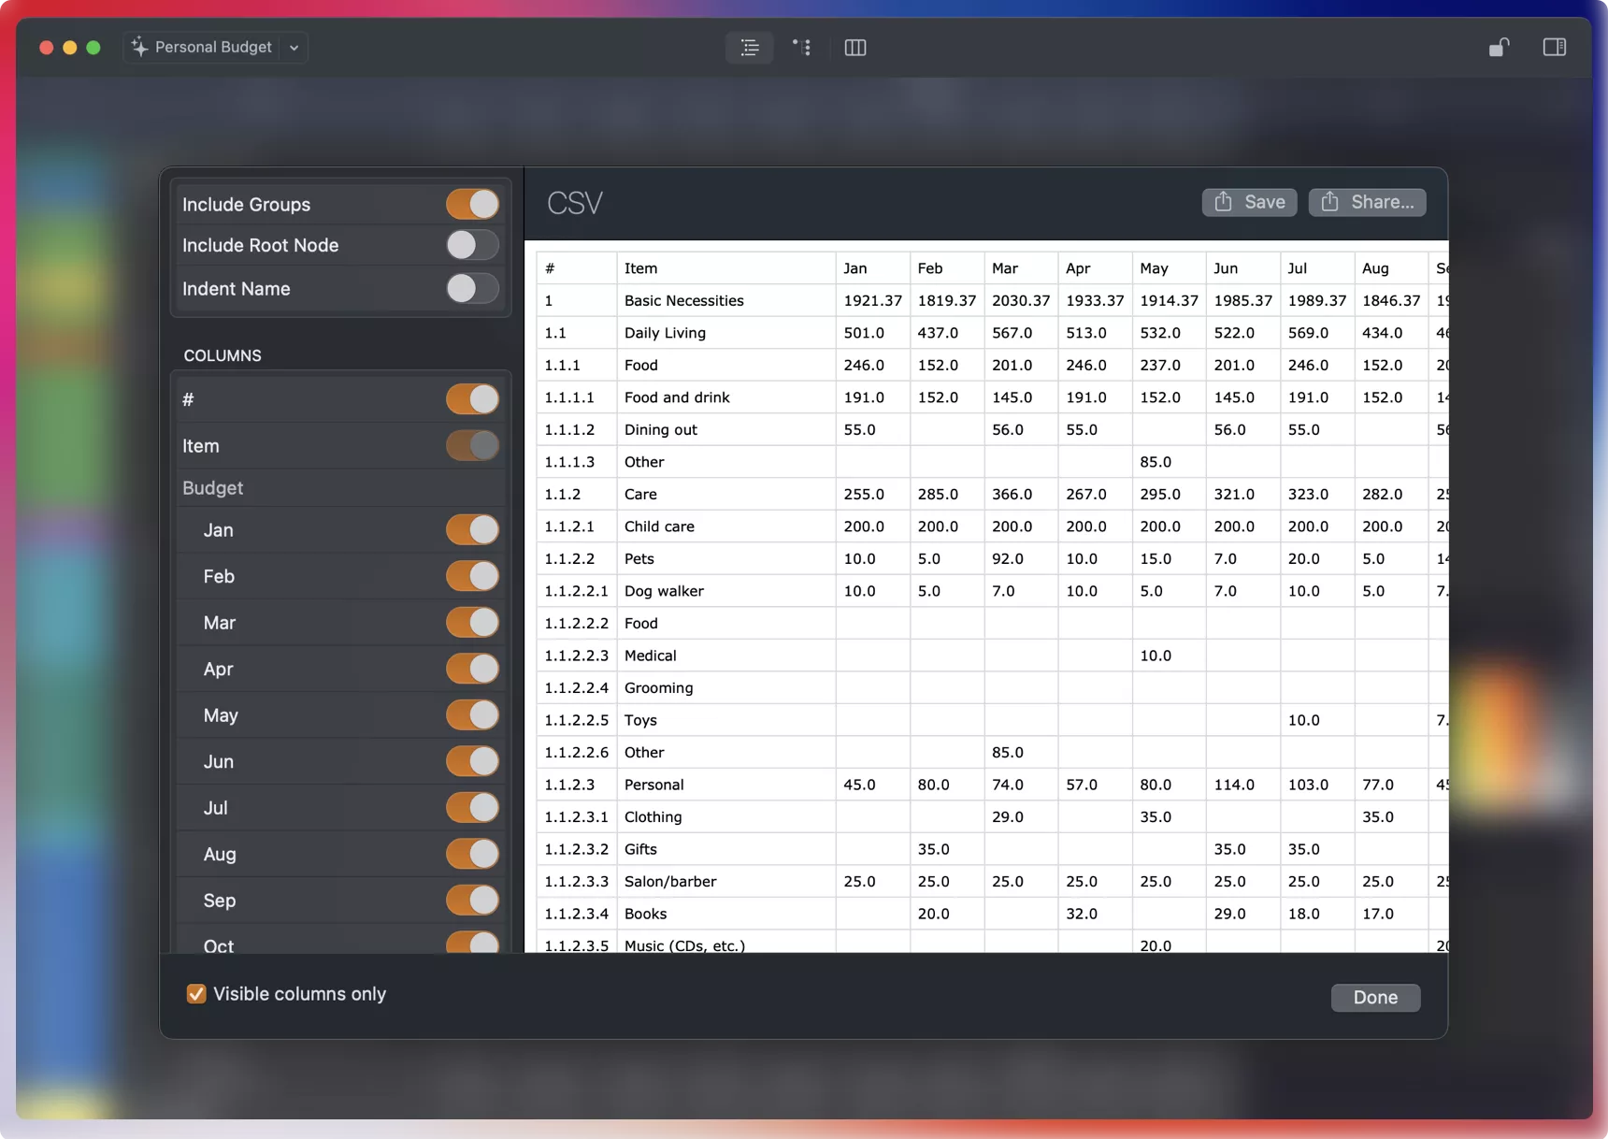Click the sparkle icon beside Personal Budget
The width and height of the screenshot is (1608, 1139).
point(137,47)
